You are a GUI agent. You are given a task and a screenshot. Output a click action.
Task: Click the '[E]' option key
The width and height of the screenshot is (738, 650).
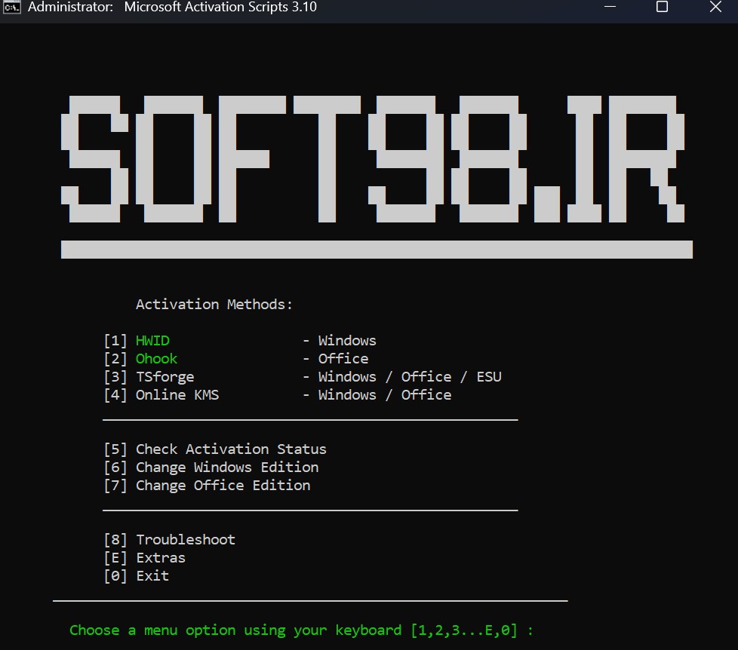pos(115,558)
